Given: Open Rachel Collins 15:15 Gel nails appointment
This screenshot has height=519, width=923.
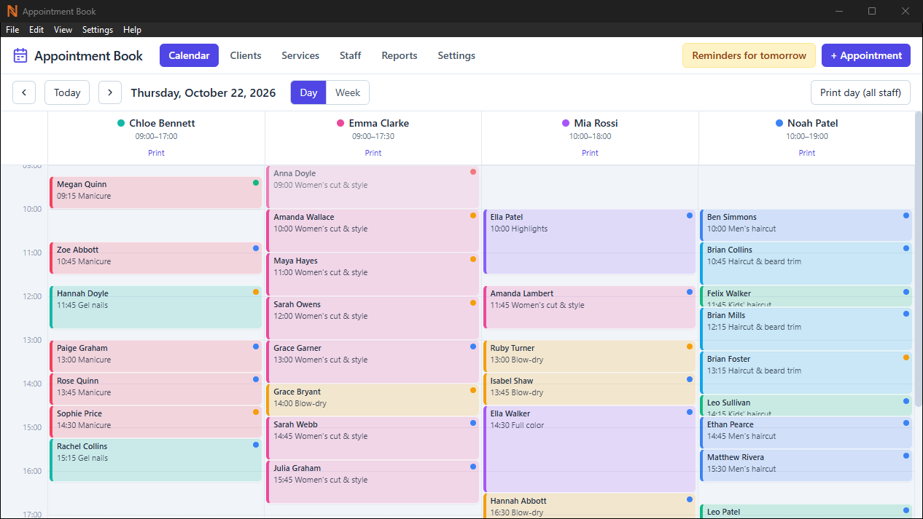Looking at the screenshot, I should point(155,459).
